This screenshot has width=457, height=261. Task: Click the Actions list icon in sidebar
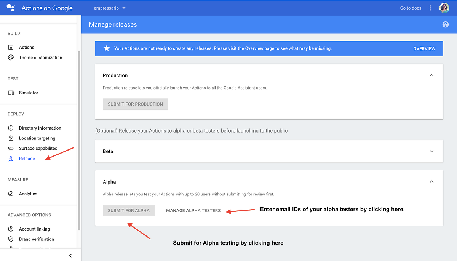click(11, 47)
